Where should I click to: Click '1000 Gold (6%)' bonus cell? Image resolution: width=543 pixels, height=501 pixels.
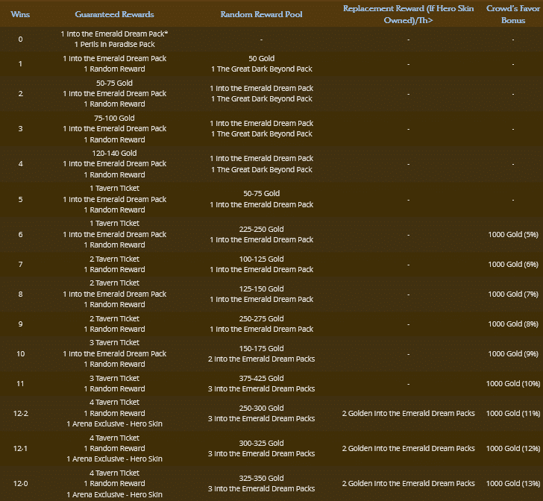click(x=513, y=264)
